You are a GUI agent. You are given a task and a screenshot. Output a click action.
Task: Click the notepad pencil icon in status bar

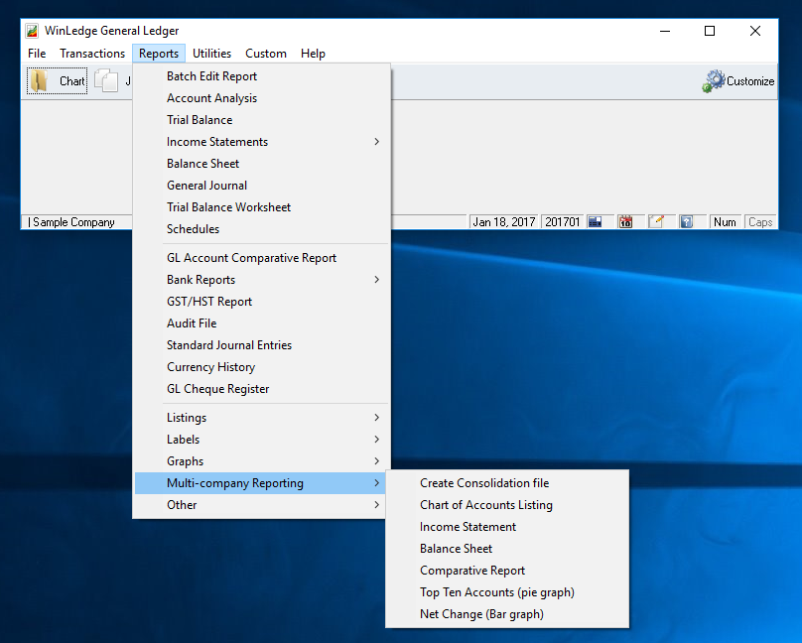(x=655, y=222)
